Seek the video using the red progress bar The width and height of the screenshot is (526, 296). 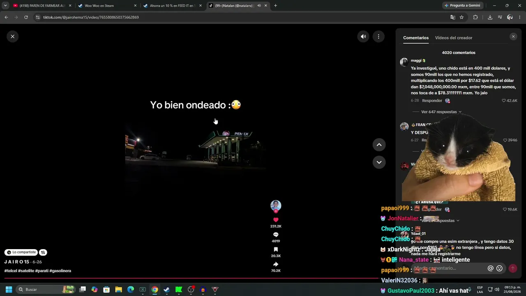pyautogui.click(x=191, y=279)
